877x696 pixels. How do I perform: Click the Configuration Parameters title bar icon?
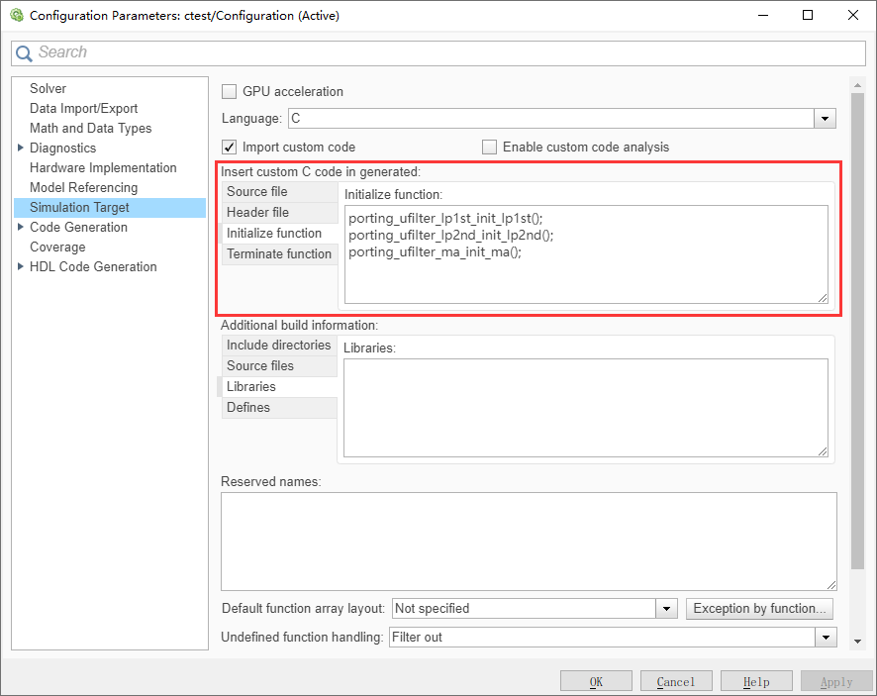pyautogui.click(x=17, y=15)
